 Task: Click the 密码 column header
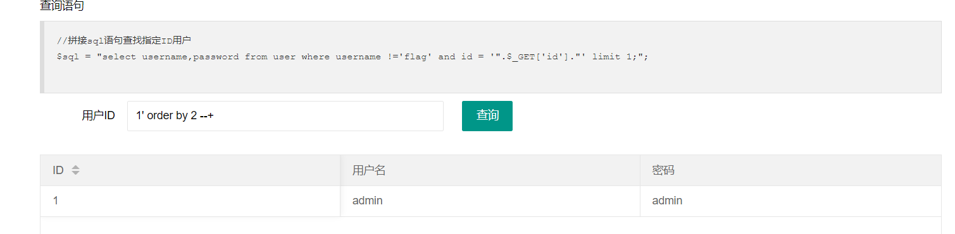pyautogui.click(x=663, y=170)
